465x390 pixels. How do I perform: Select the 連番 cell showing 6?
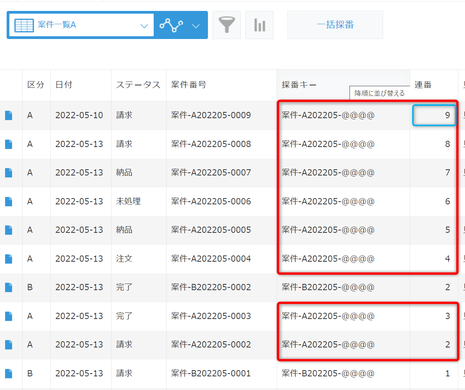[434, 201]
